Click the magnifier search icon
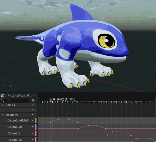Image resolution: width=156 pixels, height=142 pixels. (2, 100)
